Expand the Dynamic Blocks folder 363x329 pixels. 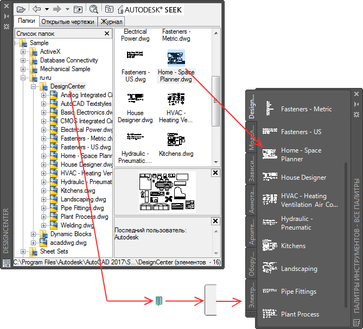[33, 234]
